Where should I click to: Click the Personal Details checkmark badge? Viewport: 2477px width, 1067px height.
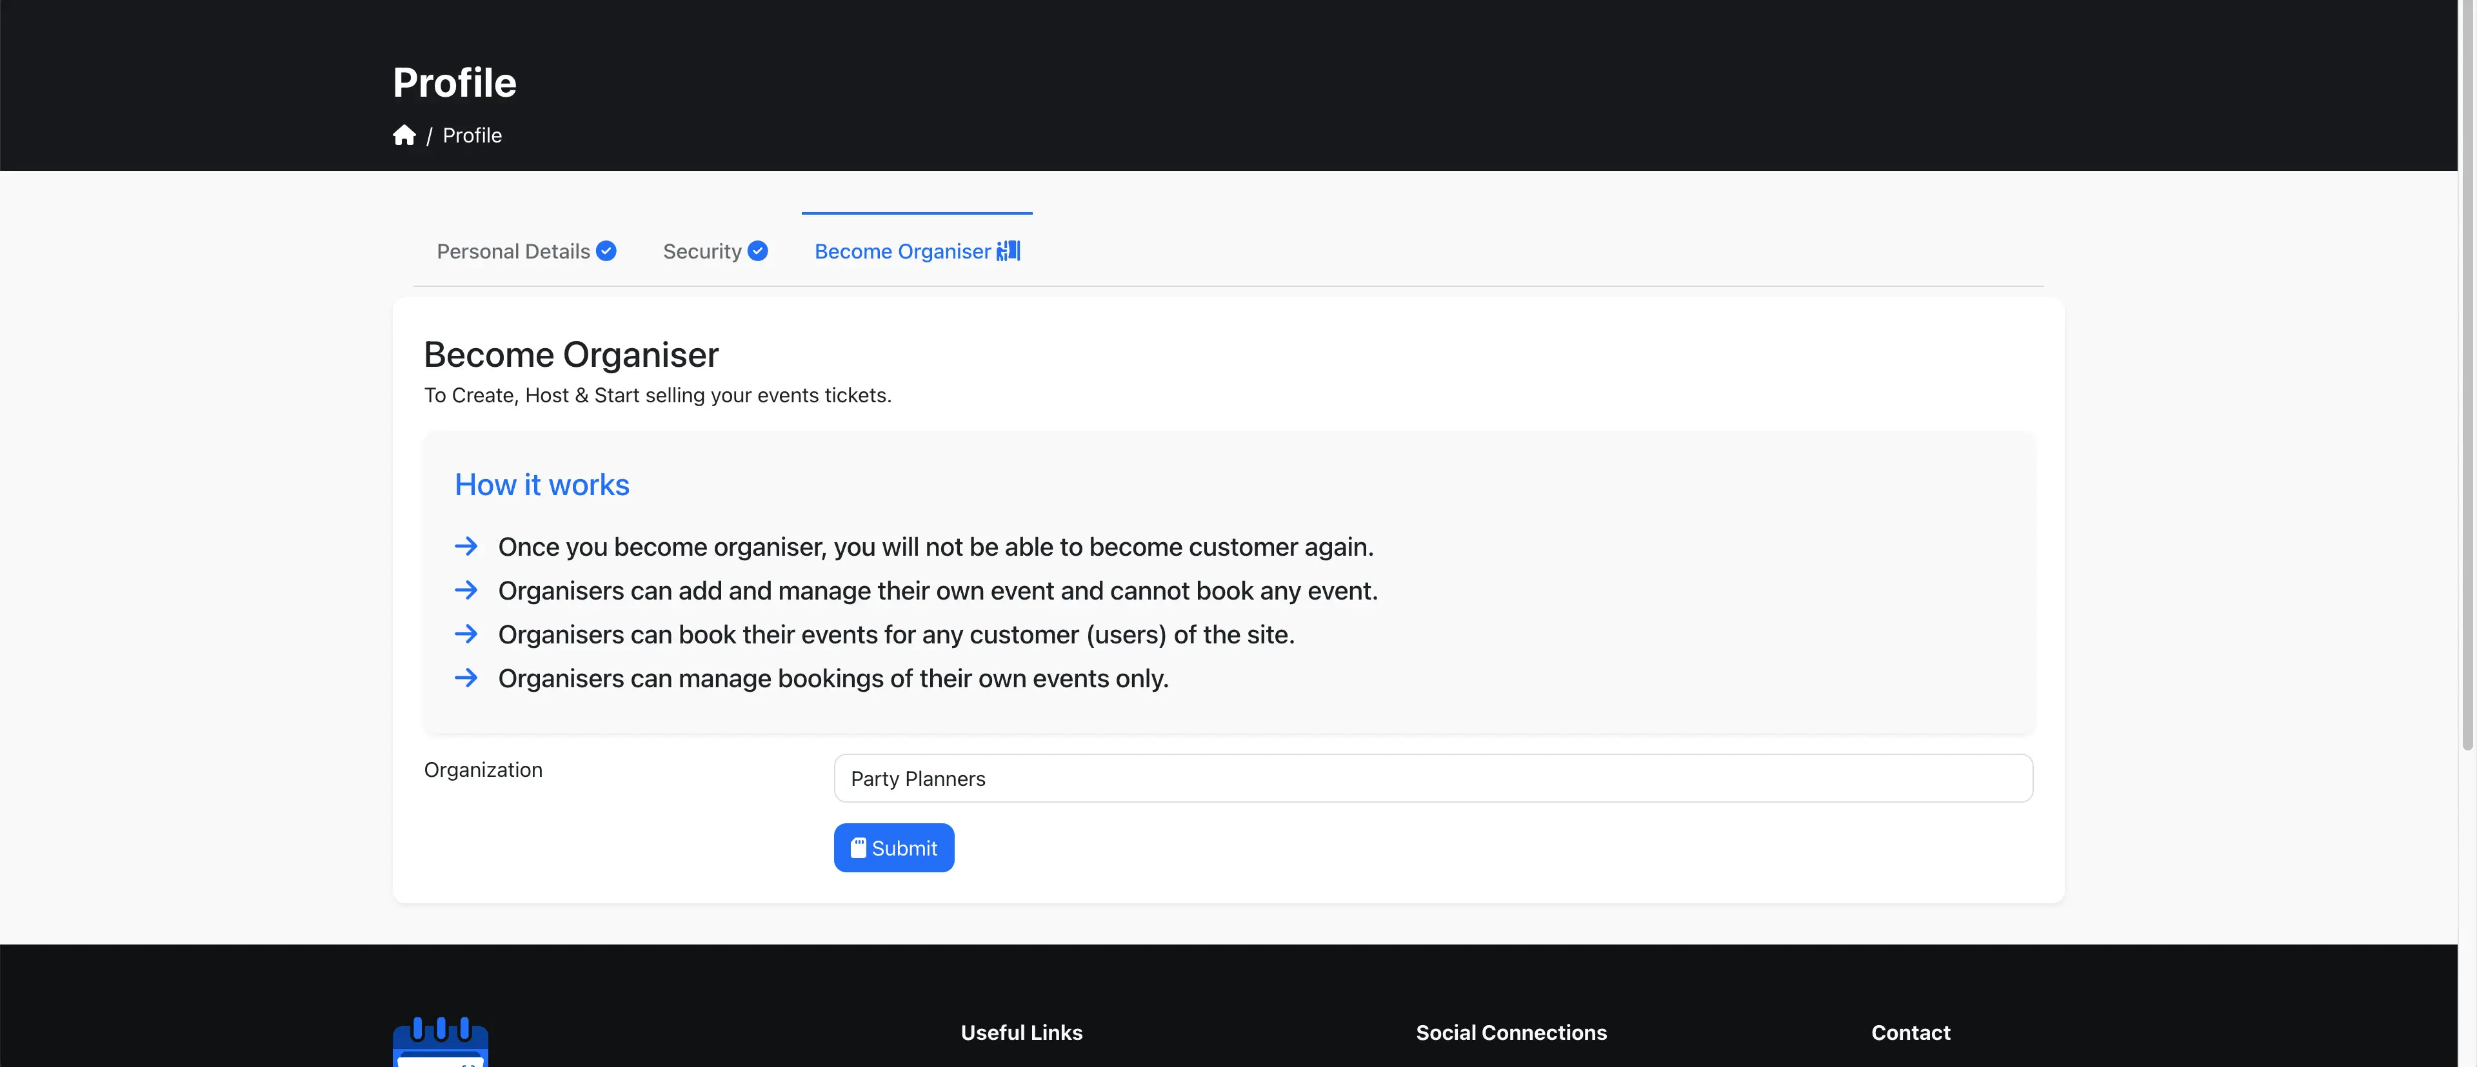606,251
